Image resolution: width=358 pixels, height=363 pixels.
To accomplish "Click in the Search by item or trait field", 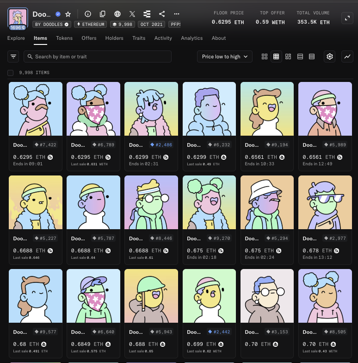I will click(98, 56).
